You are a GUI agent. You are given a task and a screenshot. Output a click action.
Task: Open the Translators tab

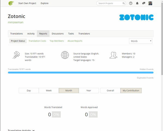(84, 34)
